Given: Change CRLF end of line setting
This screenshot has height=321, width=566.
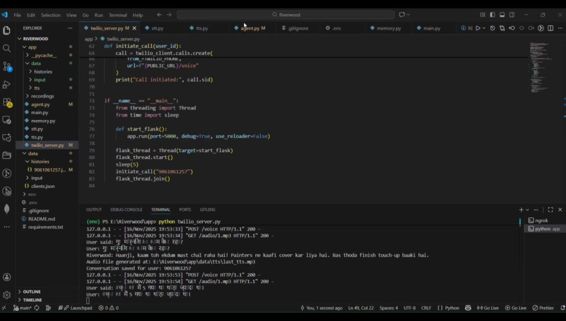Looking at the screenshot, I should click(x=426, y=308).
